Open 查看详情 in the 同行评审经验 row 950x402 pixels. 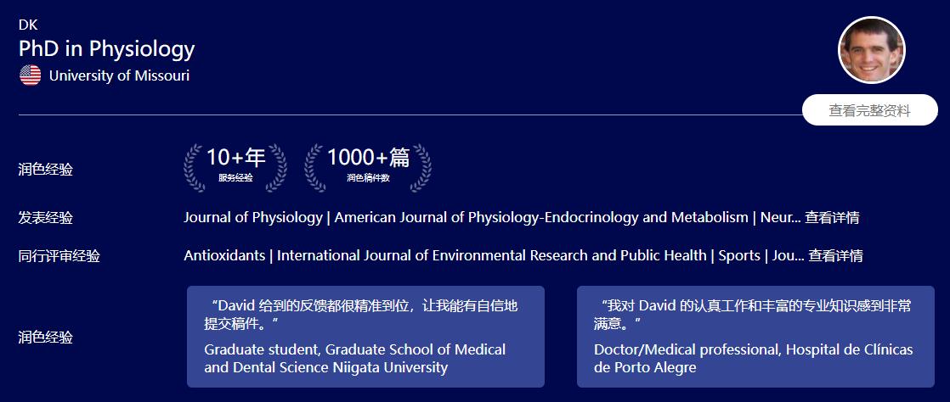835,255
